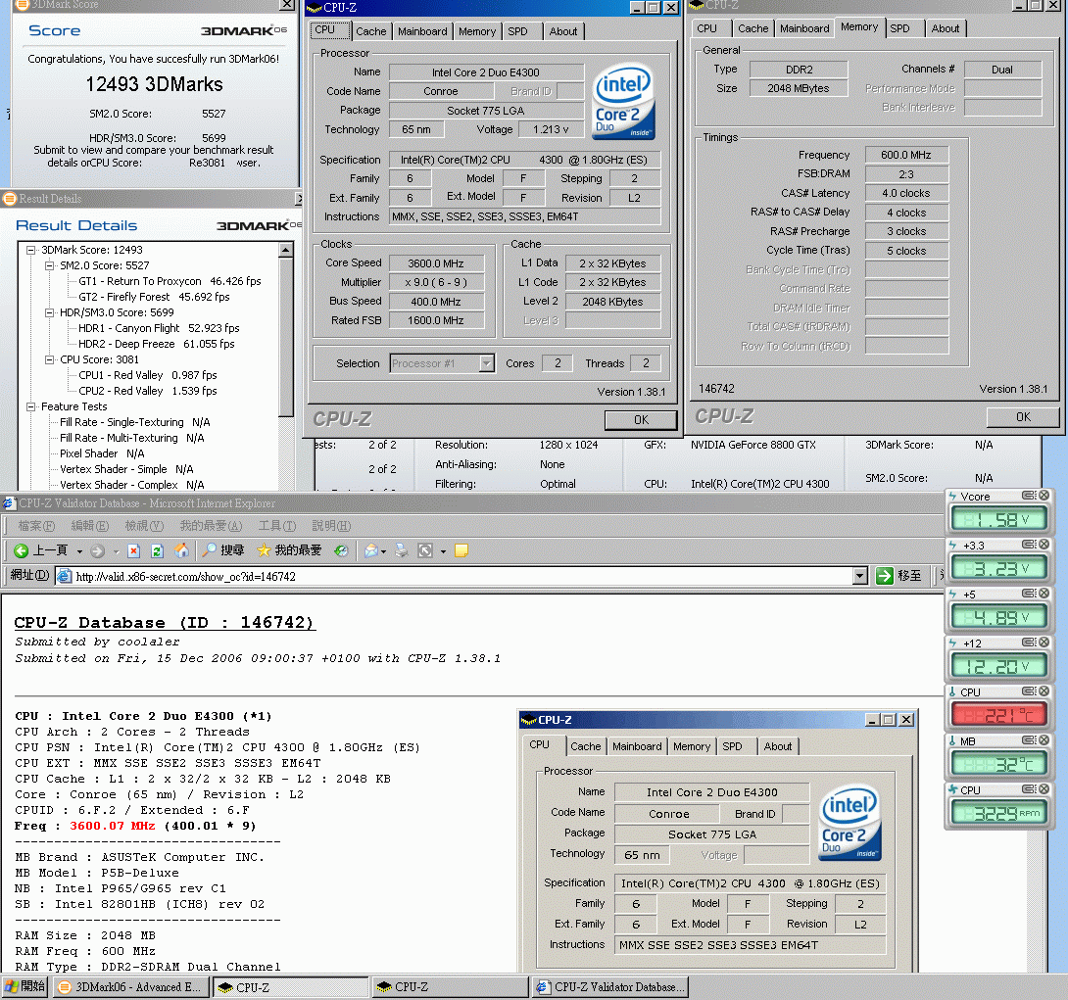Screen dimensions: 1068x1000
Task: Click the magnet icon on Vcore panel
Action: 1029,496
